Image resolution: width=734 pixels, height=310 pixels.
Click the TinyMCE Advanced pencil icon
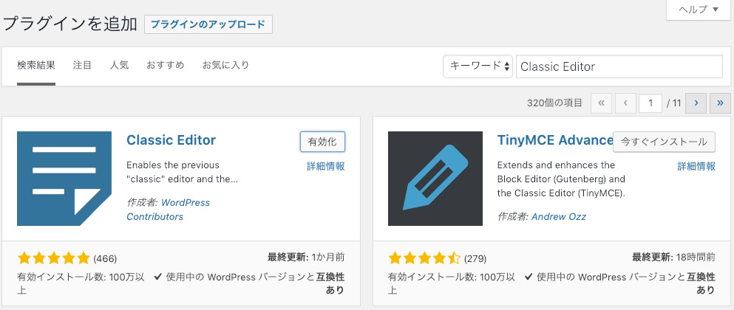coord(435,179)
